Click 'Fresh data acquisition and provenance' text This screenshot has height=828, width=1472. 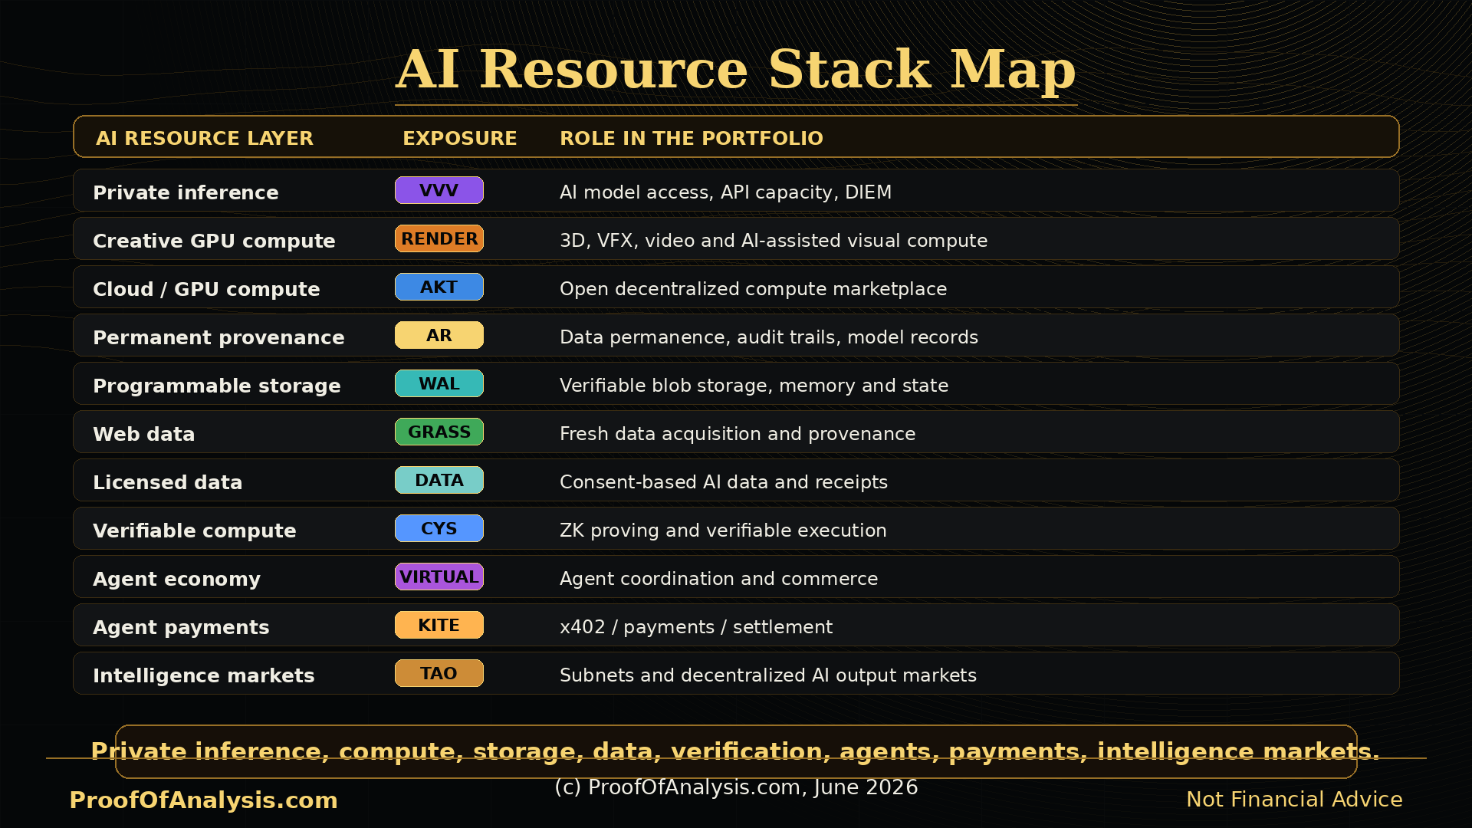pos(737,434)
